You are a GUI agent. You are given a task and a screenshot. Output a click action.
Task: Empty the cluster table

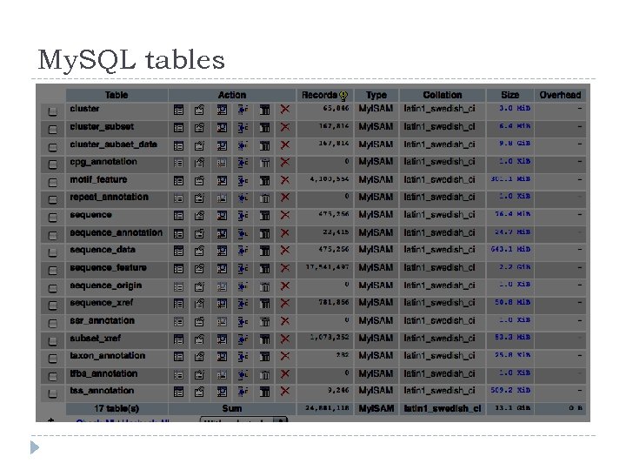pos(264,110)
